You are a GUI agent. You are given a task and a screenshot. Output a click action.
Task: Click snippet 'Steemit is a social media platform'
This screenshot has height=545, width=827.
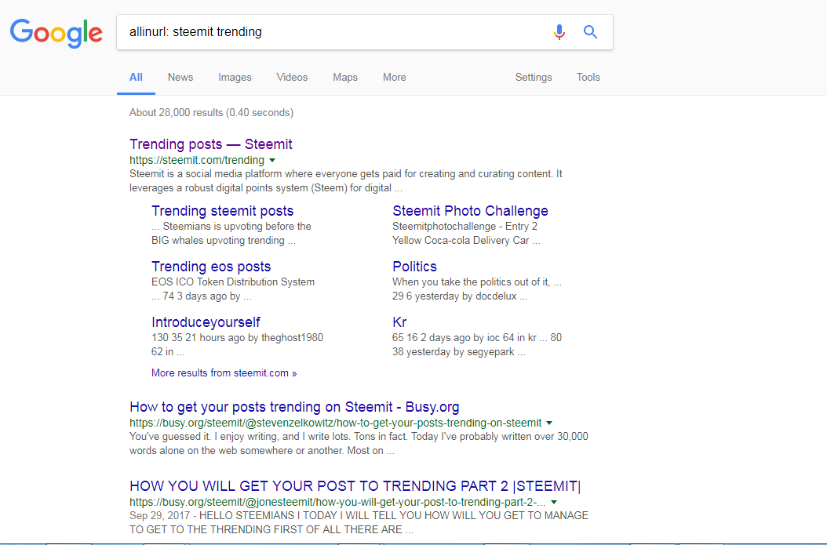tap(346, 181)
